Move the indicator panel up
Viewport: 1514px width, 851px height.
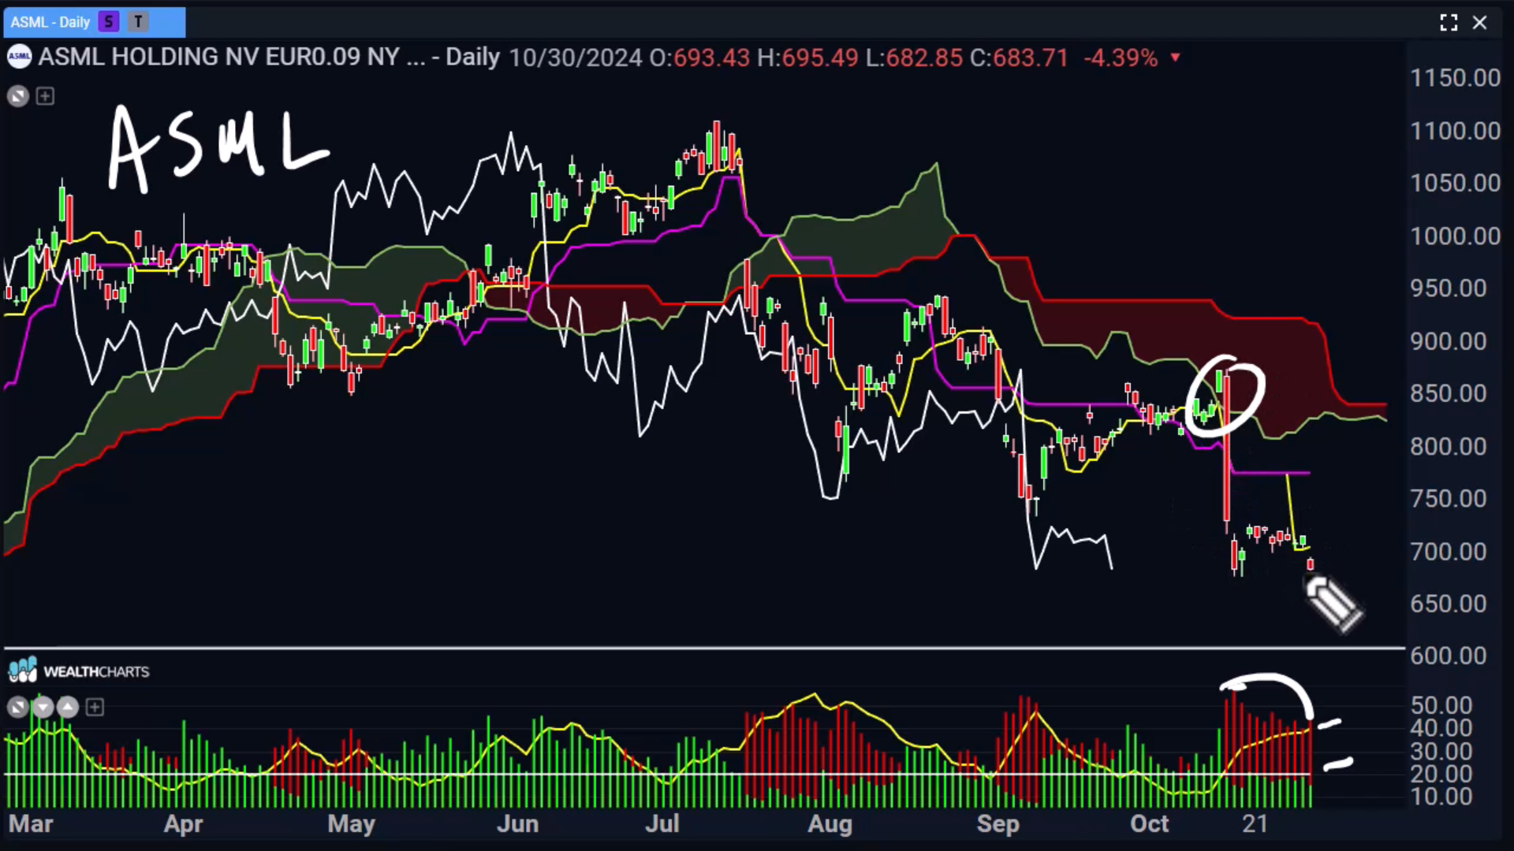point(68,707)
